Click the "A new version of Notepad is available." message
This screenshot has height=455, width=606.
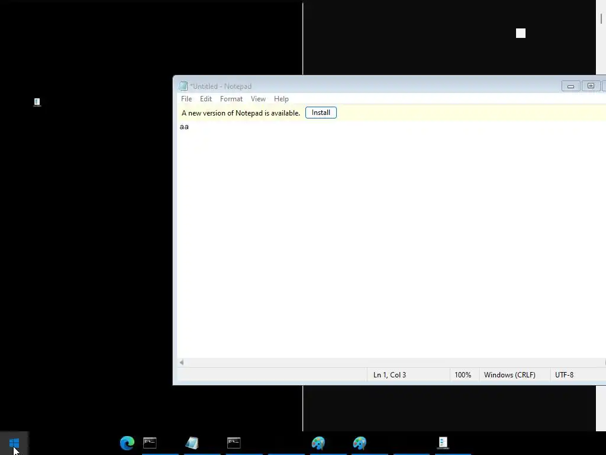click(x=241, y=113)
